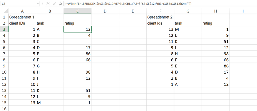This screenshot has width=257, height=111.
Task: Click cell with 'Spreadsheet 2' title
Action: pos(160,17)
